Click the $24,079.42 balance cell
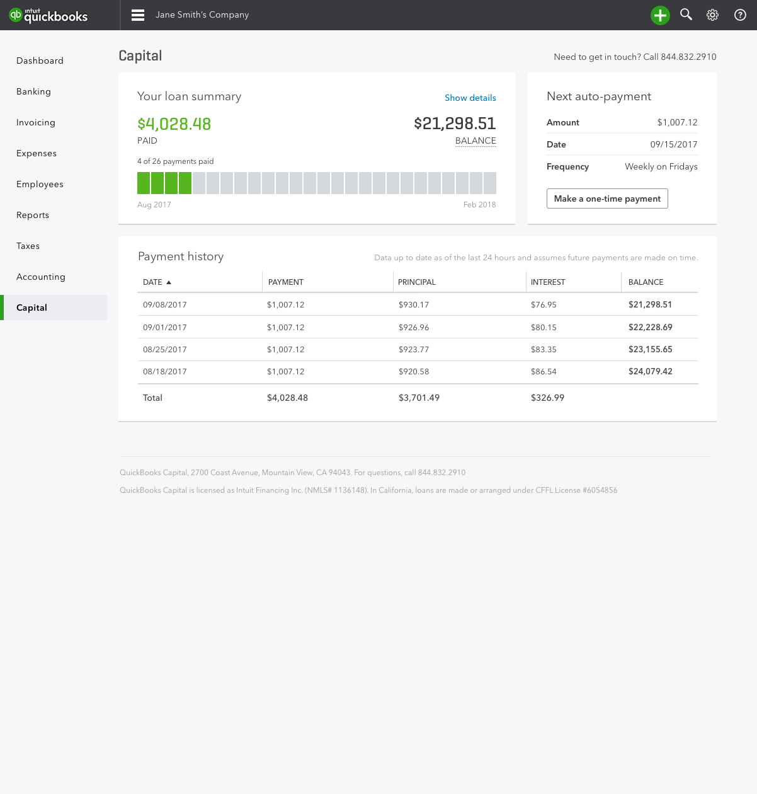757x794 pixels. (650, 371)
